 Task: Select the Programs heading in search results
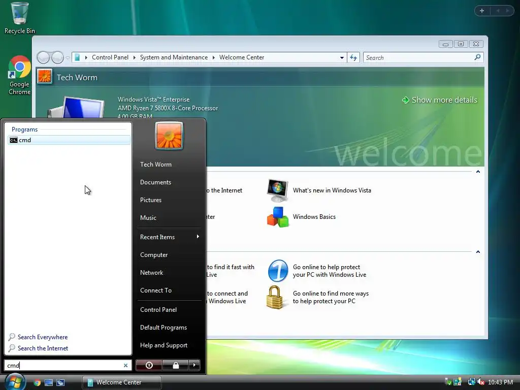pos(24,129)
